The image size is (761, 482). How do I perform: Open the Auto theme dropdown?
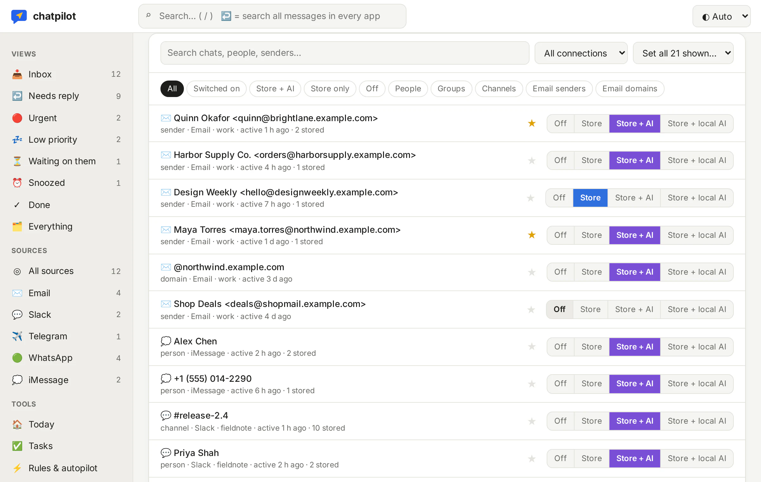click(721, 16)
